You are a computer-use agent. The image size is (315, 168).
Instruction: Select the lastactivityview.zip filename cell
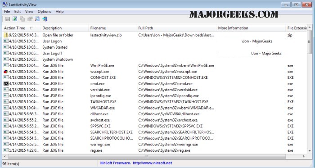point(106,35)
